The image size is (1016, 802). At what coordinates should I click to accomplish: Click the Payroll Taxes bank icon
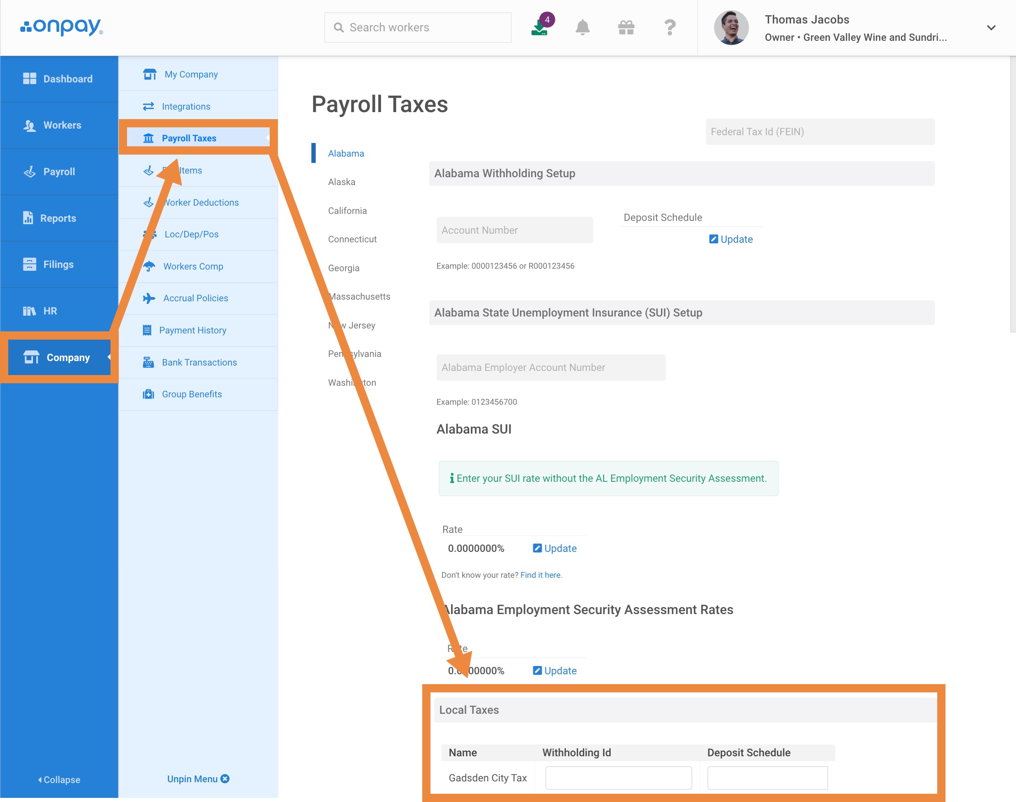[148, 138]
